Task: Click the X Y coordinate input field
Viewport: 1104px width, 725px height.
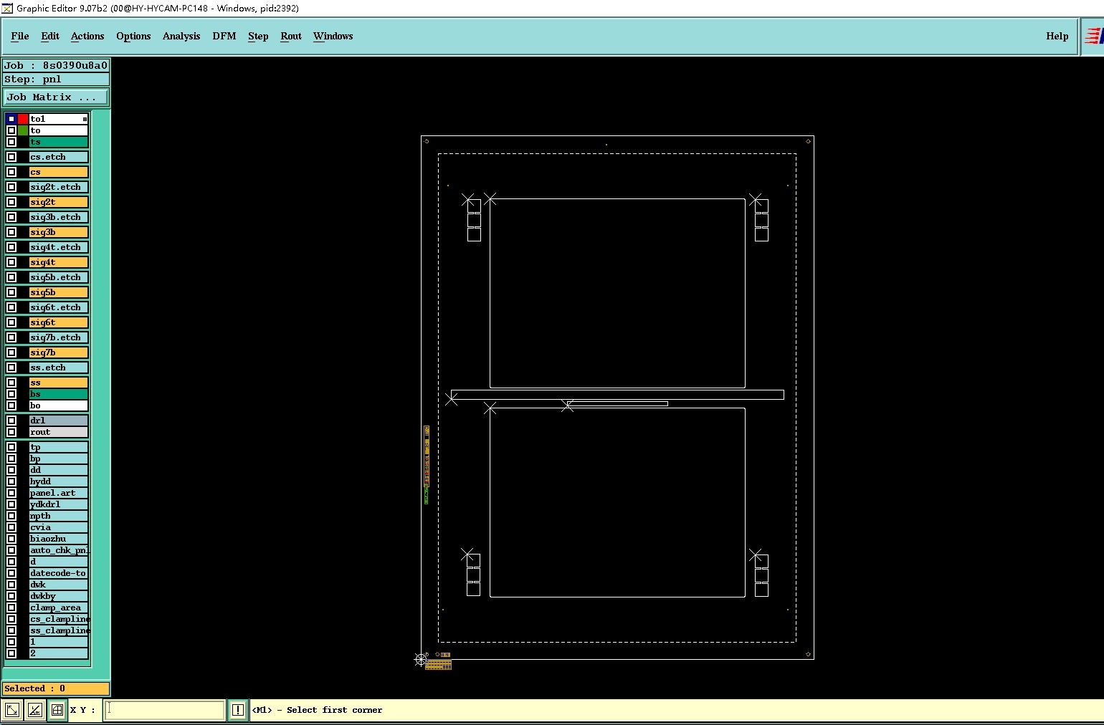Action: pos(165,710)
